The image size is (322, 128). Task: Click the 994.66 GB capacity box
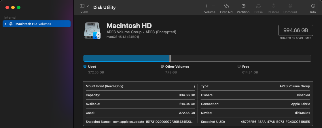[x=296, y=30]
